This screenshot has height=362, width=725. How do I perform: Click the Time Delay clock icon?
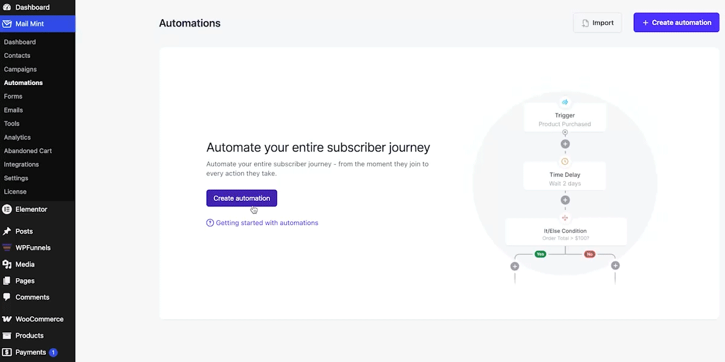[x=565, y=162]
